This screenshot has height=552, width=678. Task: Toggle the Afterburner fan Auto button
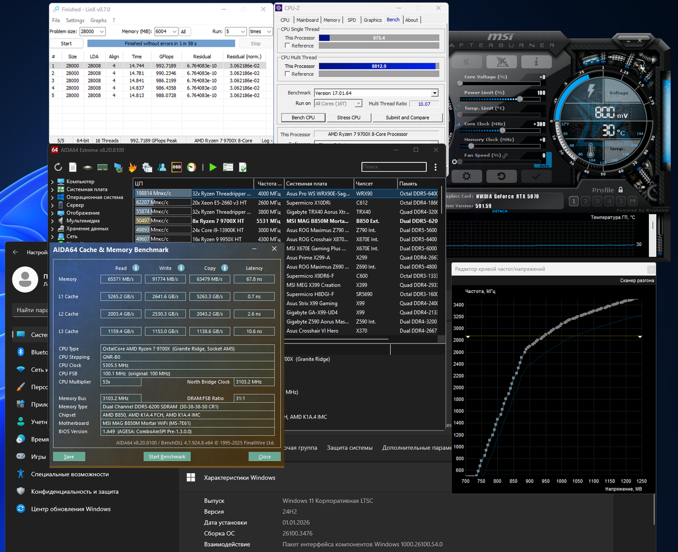point(544,166)
